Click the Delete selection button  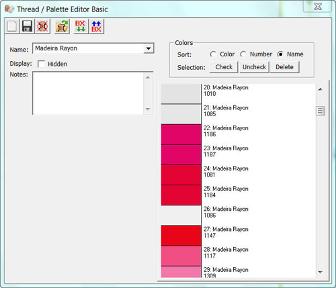point(284,67)
